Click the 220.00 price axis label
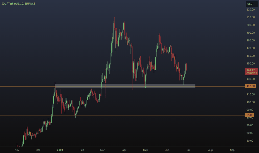The width and height of the screenshot is (259, 153). (251, 9)
